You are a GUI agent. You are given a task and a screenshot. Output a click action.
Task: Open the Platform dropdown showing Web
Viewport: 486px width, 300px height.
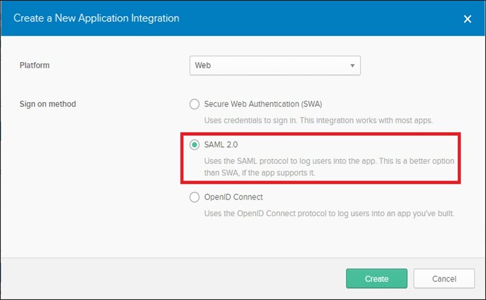(x=275, y=65)
